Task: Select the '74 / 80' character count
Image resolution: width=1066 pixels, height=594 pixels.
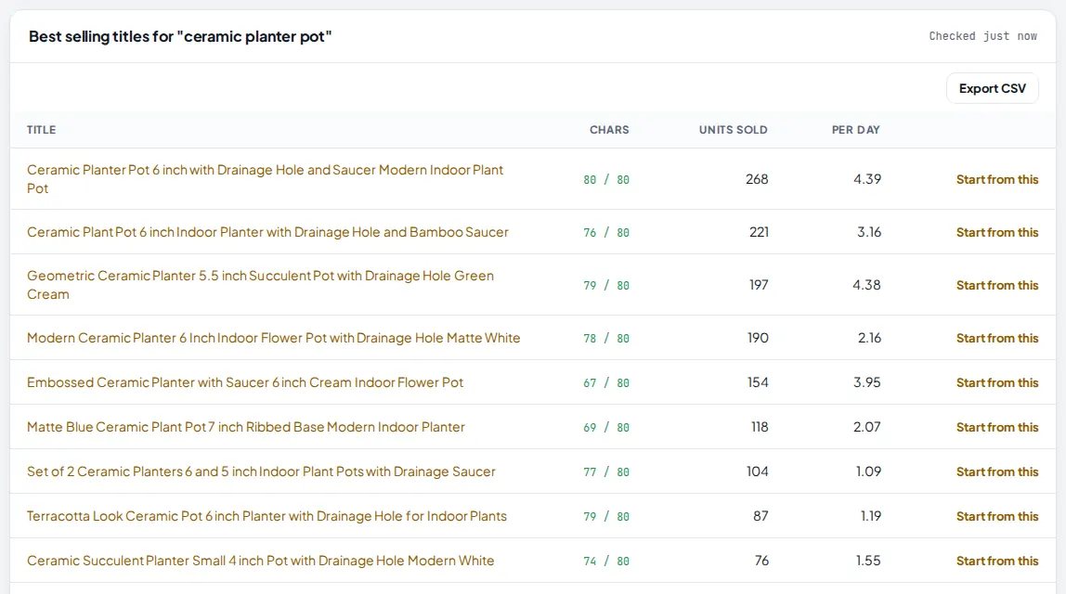Action: (x=606, y=562)
